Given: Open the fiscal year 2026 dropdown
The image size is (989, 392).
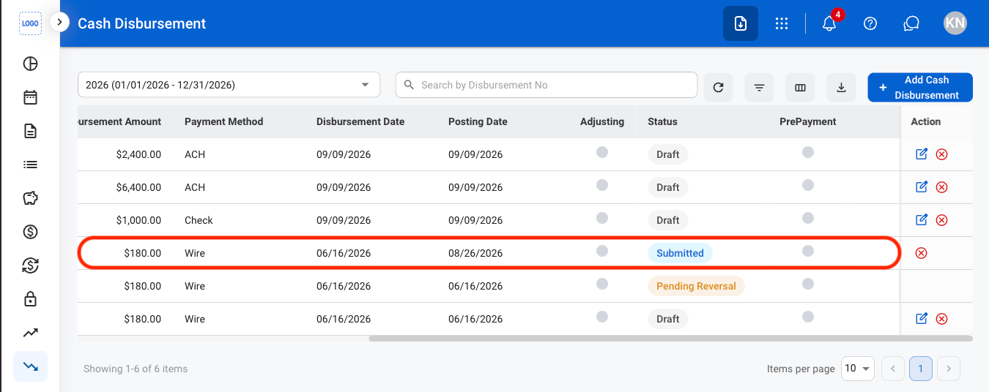Looking at the screenshot, I should (x=229, y=85).
